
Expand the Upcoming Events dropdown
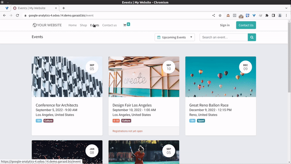[175, 37]
